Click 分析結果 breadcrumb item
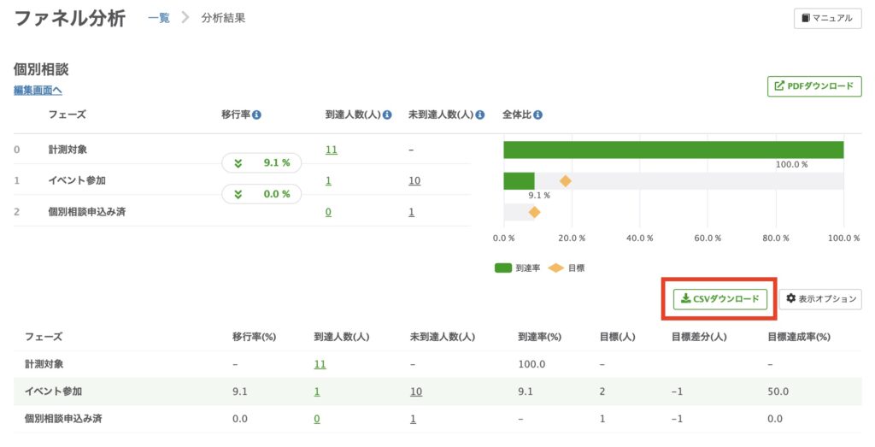The image size is (875, 447). (x=223, y=18)
